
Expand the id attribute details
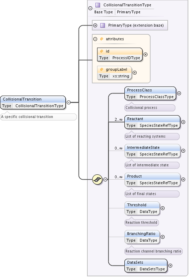(145, 54)
